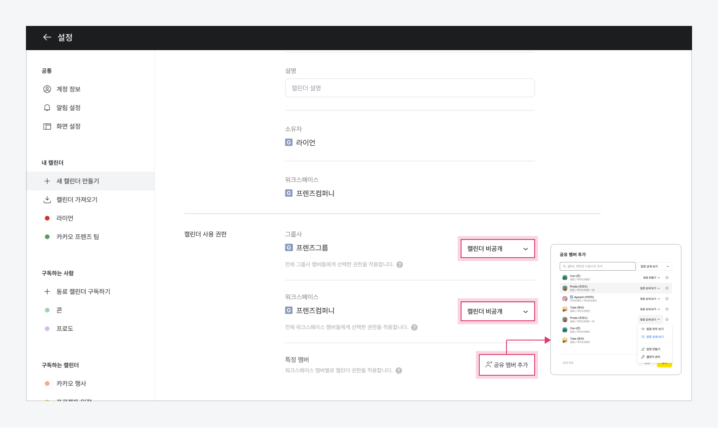Select the red 라이언 calendar dot
This screenshot has width=718, height=428.
47,218
